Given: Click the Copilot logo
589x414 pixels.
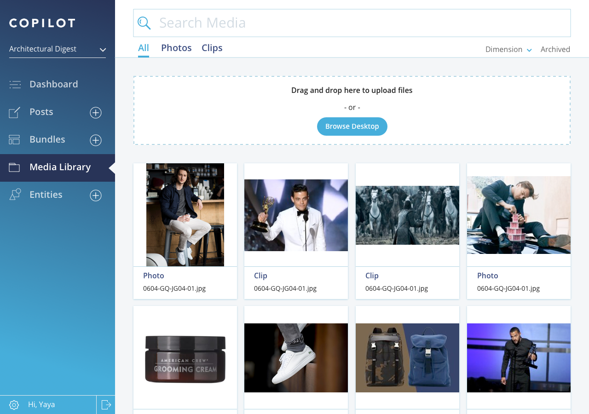Looking at the screenshot, I should click(x=42, y=23).
